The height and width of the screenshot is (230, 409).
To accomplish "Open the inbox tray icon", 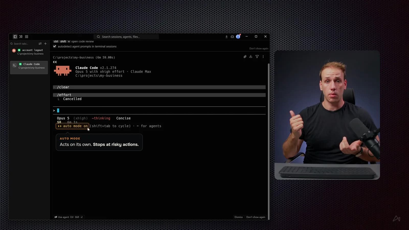I will [232, 37].
